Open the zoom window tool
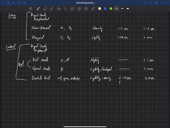 tap(31, 9)
